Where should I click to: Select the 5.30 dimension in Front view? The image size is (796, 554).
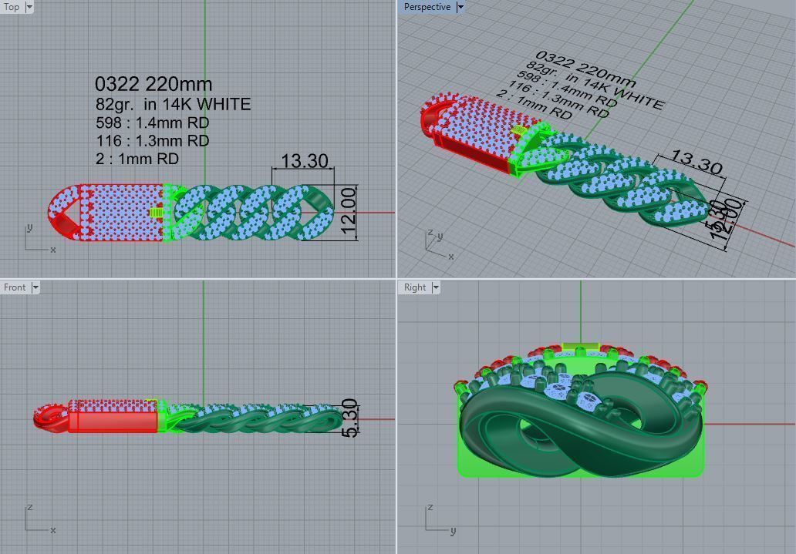coord(349,418)
